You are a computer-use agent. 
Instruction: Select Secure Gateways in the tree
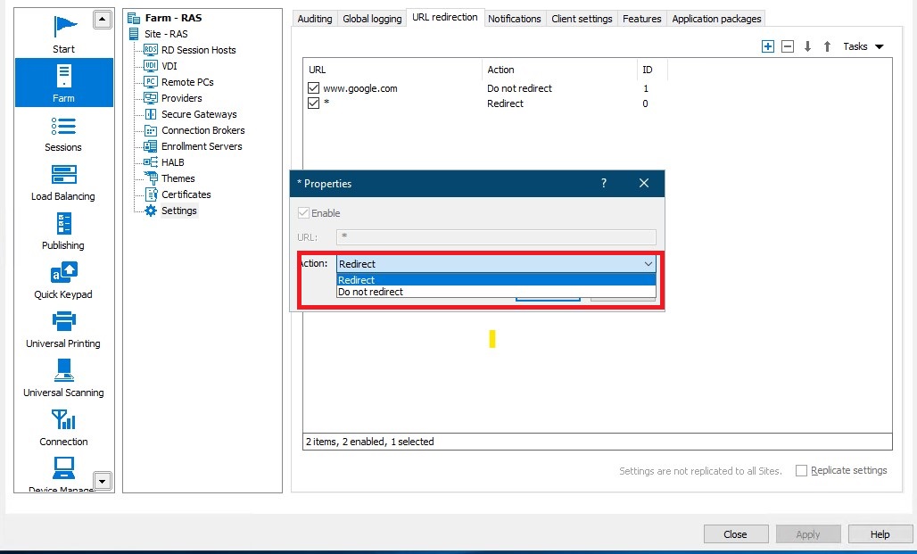(199, 114)
